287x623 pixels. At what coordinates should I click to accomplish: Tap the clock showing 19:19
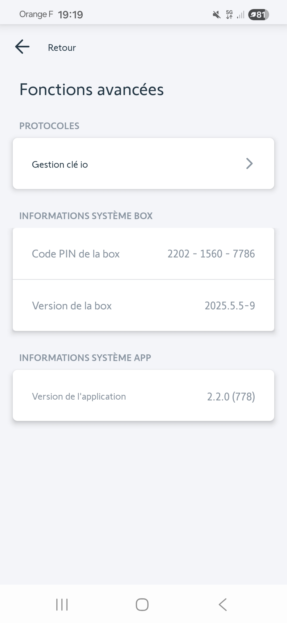70,15
